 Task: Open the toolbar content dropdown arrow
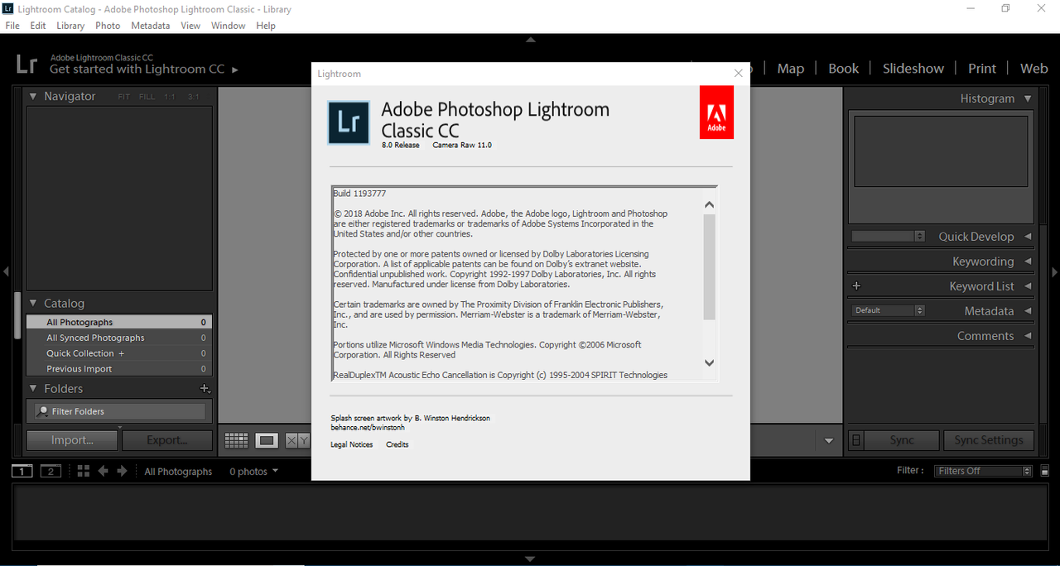pos(829,441)
